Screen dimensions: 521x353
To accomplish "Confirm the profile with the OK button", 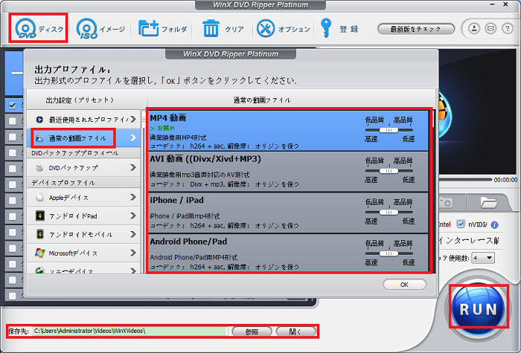I will tap(404, 285).
